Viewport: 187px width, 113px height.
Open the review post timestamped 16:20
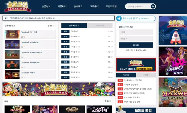87,42
